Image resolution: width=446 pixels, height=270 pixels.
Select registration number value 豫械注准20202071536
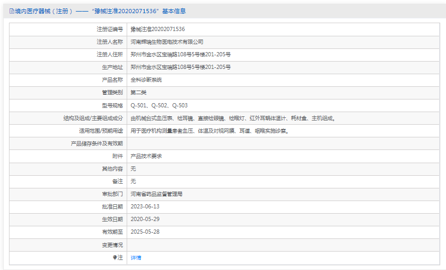point(158,29)
